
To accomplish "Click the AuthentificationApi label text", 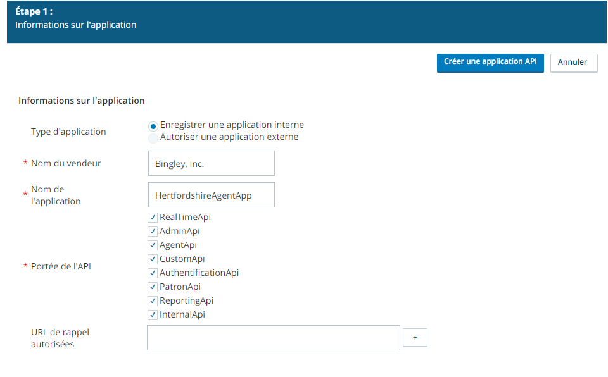I will point(199,273).
